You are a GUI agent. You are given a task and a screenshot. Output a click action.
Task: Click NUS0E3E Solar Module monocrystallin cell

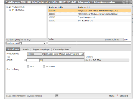pos(104,14)
